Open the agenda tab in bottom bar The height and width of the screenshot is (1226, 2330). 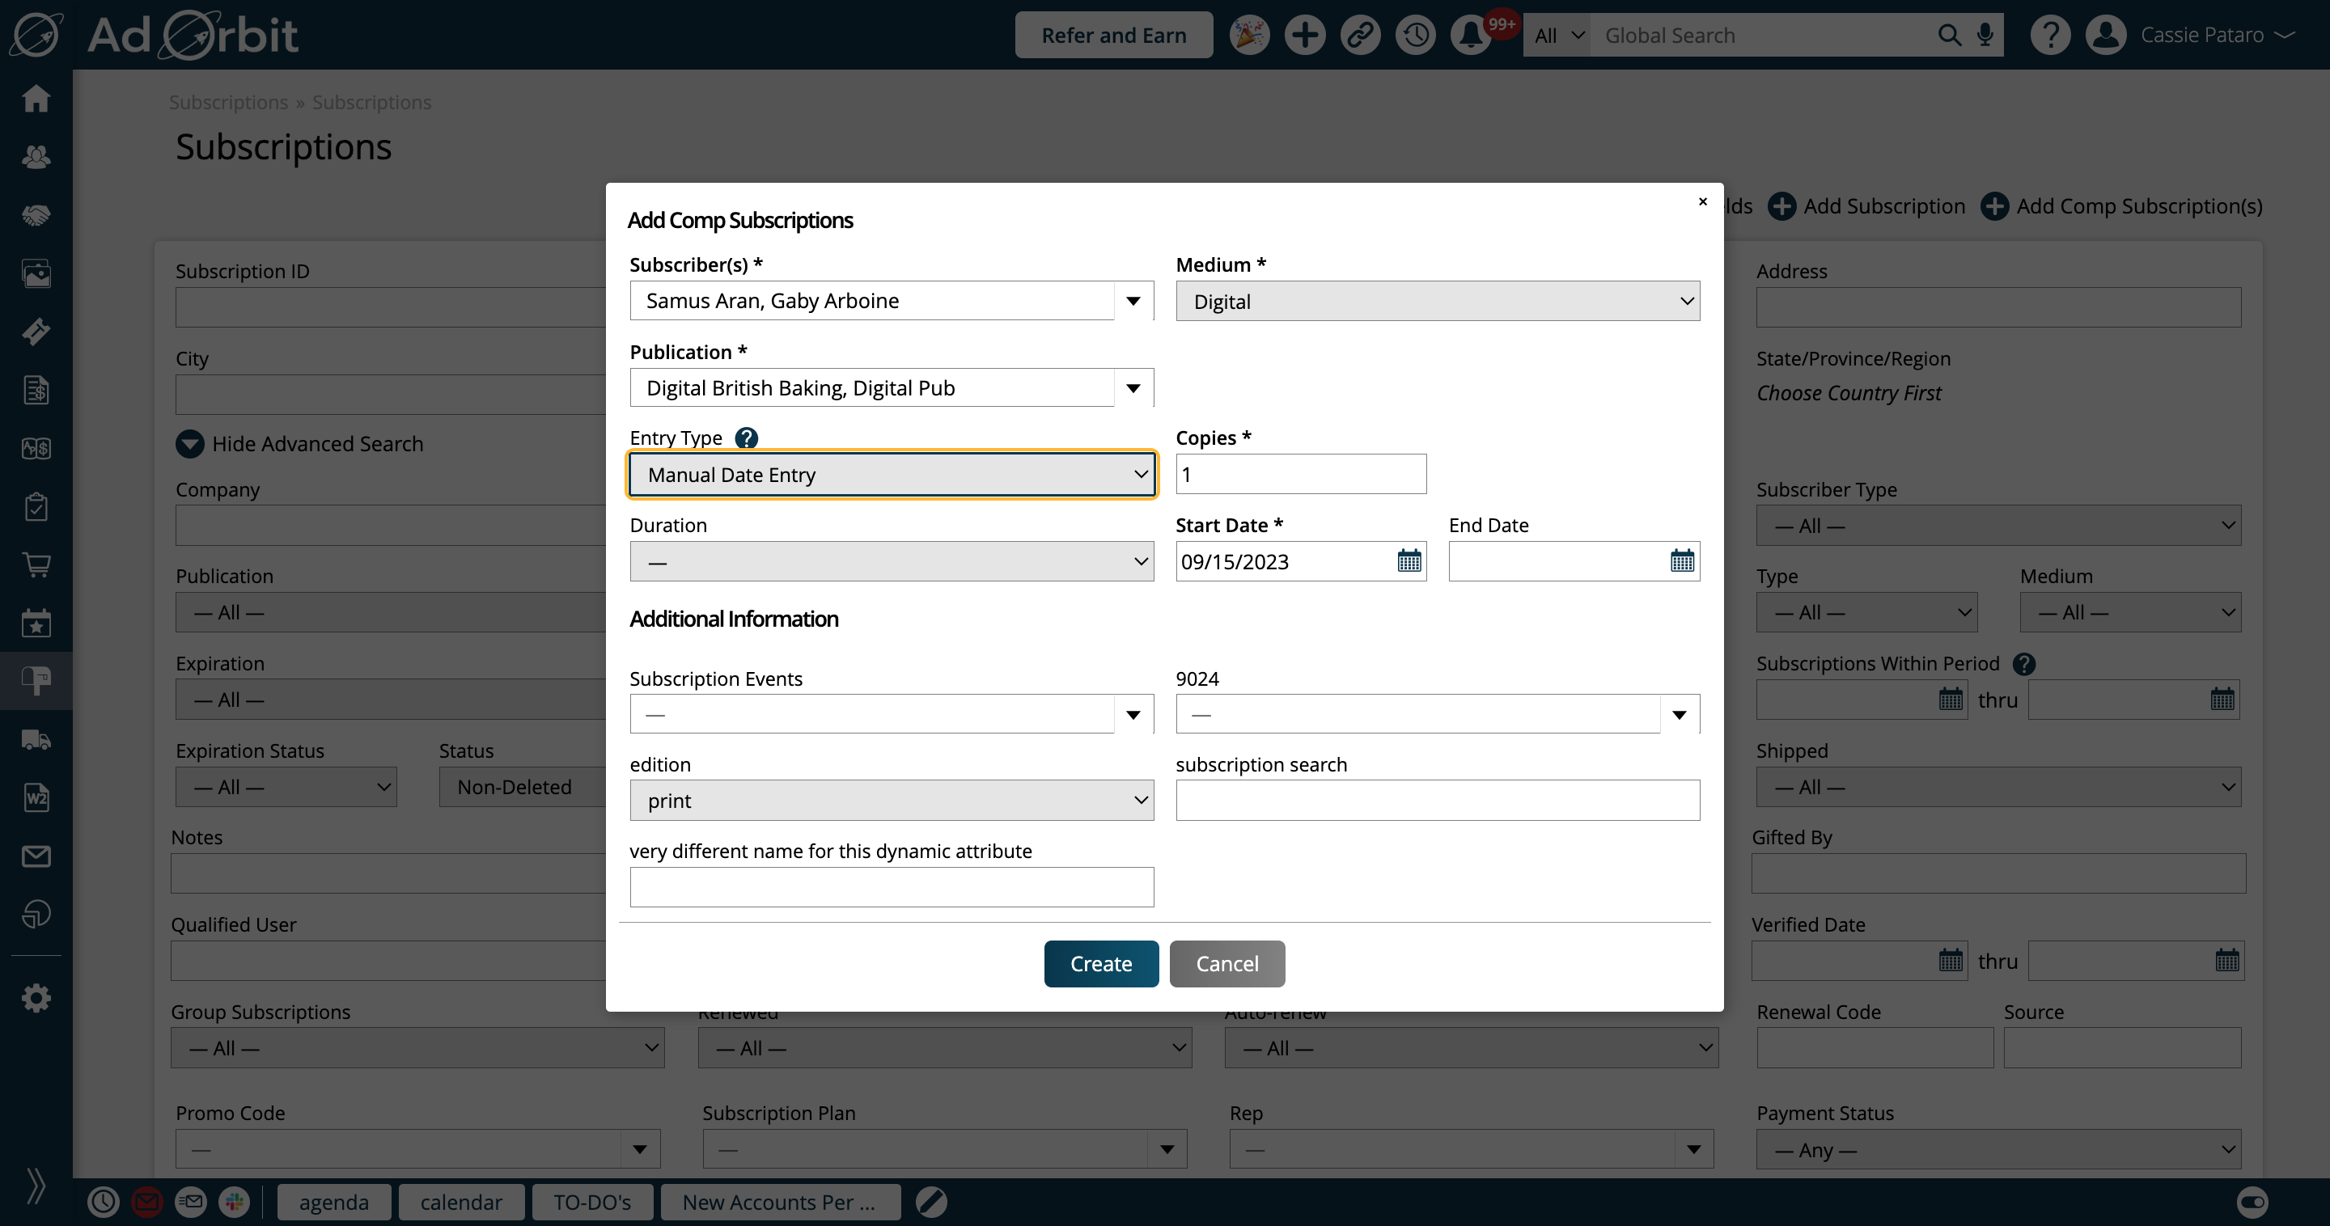(x=334, y=1202)
